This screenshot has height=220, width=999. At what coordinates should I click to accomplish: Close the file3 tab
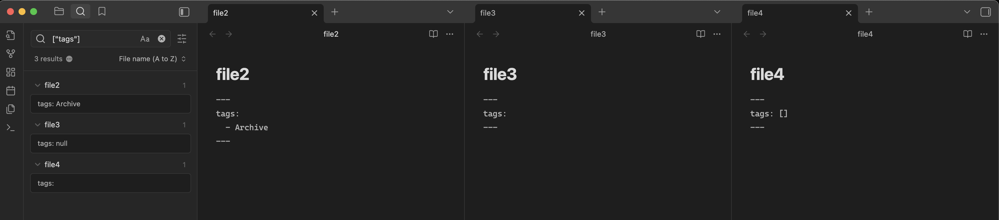582,13
